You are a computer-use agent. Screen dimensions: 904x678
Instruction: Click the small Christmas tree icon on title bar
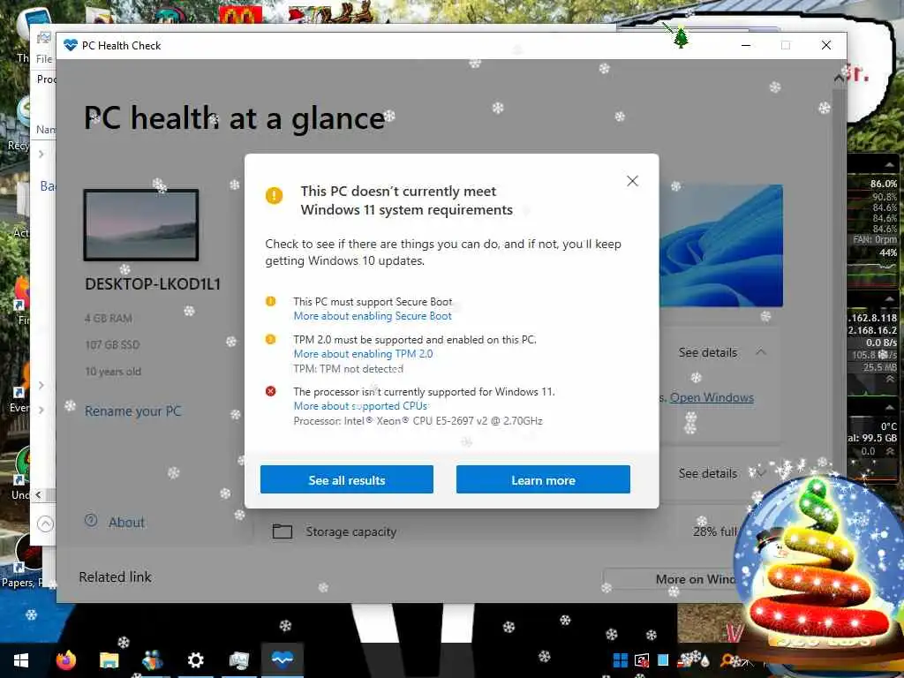coord(681,38)
